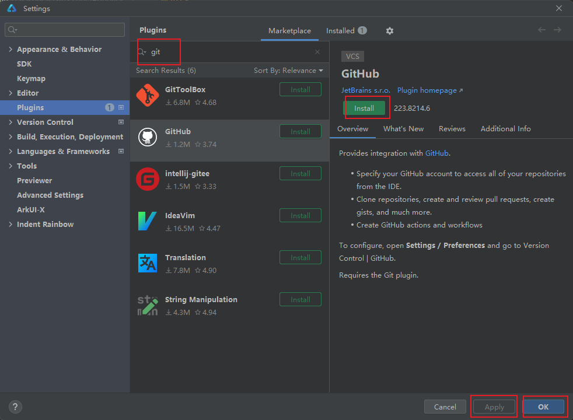573x420 pixels.
Task: Install the IdeaVim plugin
Action: coord(301,215)
